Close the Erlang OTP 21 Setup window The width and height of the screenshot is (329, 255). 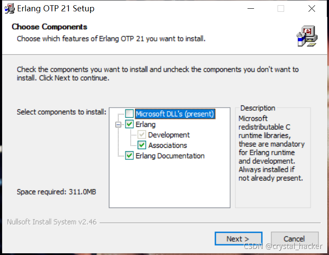(311, 8)
